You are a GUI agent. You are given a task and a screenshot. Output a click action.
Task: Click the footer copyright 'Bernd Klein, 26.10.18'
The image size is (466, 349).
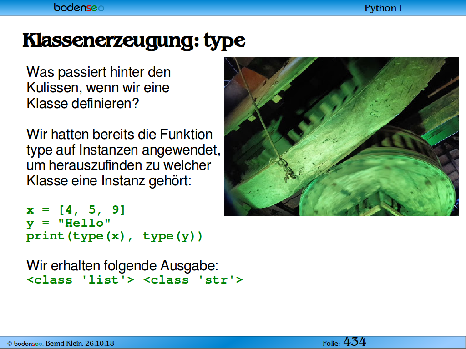(x=80, y=344)
